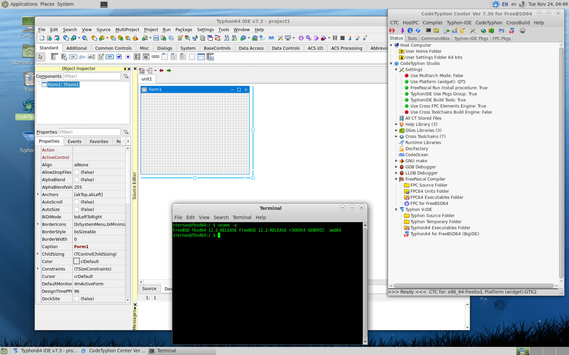Switch to the Events tab in Object Inspector
569x355 pixels.
75,141
